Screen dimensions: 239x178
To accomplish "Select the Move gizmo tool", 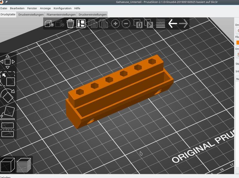I will (8, 62).
